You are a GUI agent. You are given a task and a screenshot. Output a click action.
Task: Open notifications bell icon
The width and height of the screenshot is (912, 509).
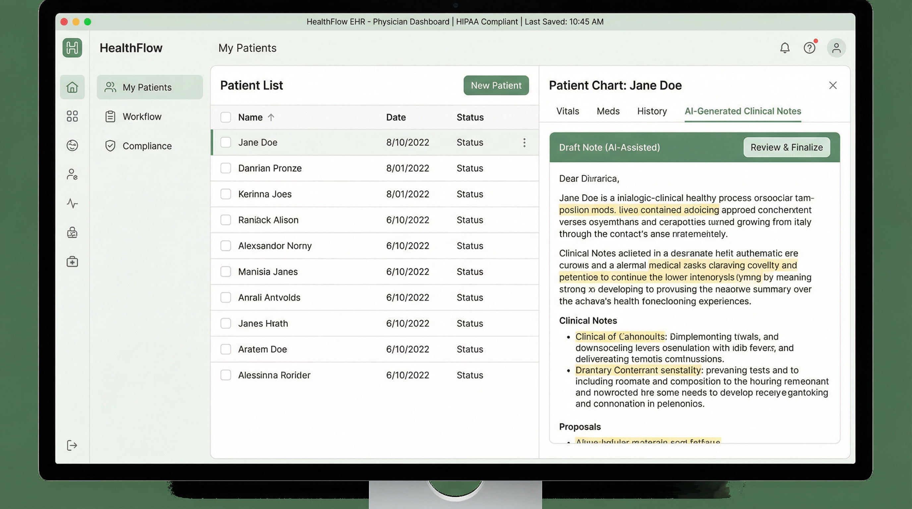(x=784, y=48)
